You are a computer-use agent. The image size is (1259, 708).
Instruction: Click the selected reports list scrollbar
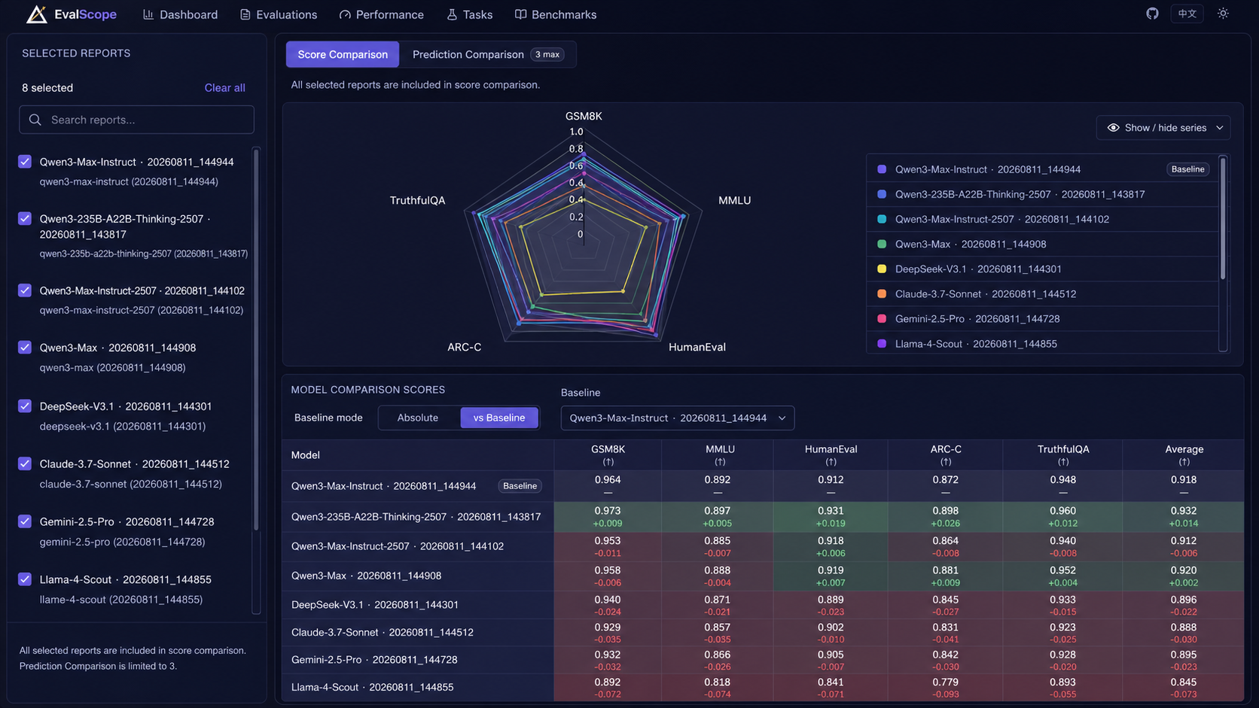[x=256, y=339]
